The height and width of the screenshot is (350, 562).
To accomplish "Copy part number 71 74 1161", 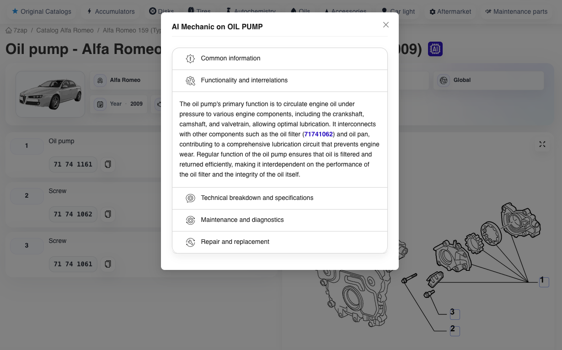I will point(108,164).
